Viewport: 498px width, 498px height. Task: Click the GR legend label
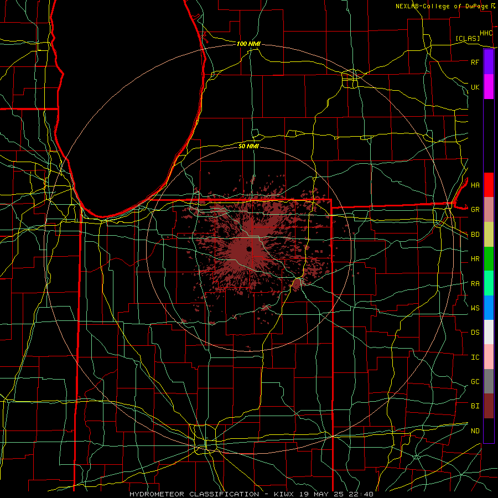pos(475,210)
